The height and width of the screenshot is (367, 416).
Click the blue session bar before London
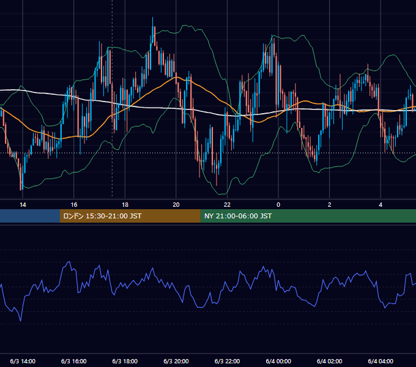point(30,216)
